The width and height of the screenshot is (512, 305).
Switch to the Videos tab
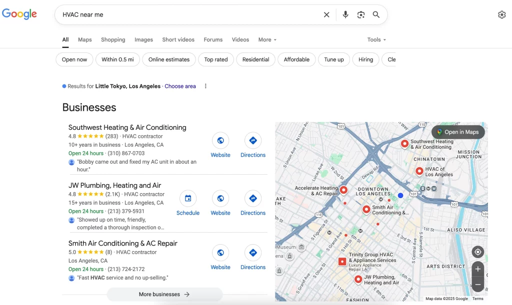pyautogui.click(x=240, y=40)
